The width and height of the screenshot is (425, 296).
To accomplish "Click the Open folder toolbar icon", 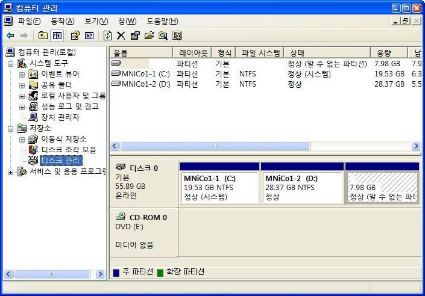I will tap(149, 35).
